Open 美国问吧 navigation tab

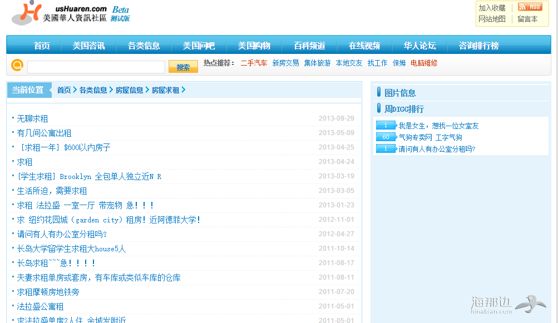point(199,46)
